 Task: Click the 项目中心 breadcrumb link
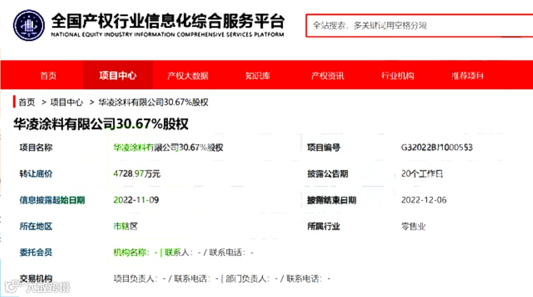67,102
